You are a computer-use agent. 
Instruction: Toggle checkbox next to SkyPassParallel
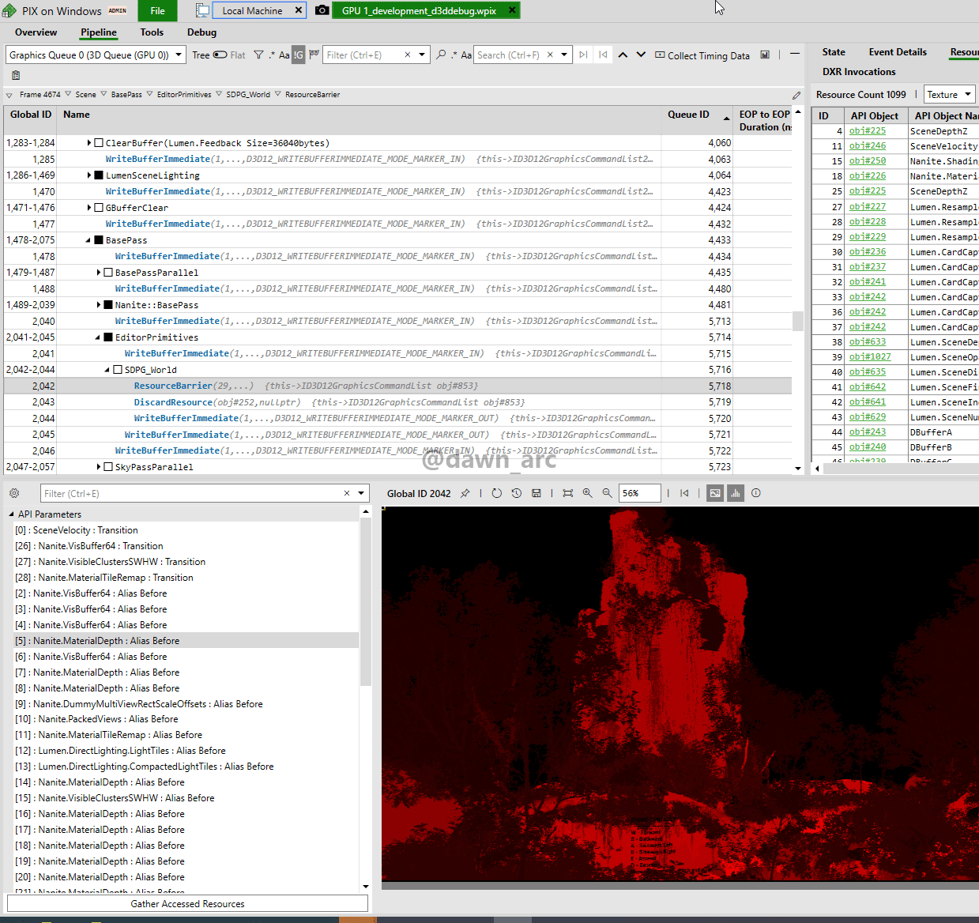click(x=108, y=467)
